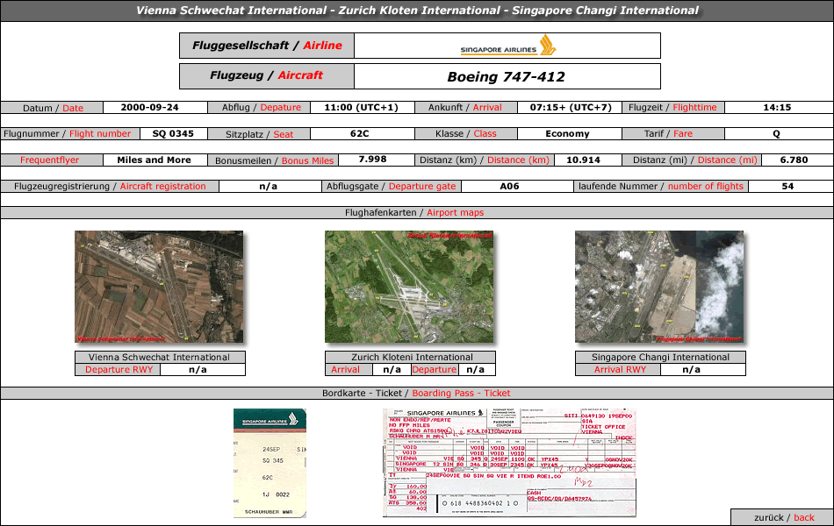Click the 'Departure' label under Zurich
The width and height of the screenshot is (834, 526).
(434, 370)
